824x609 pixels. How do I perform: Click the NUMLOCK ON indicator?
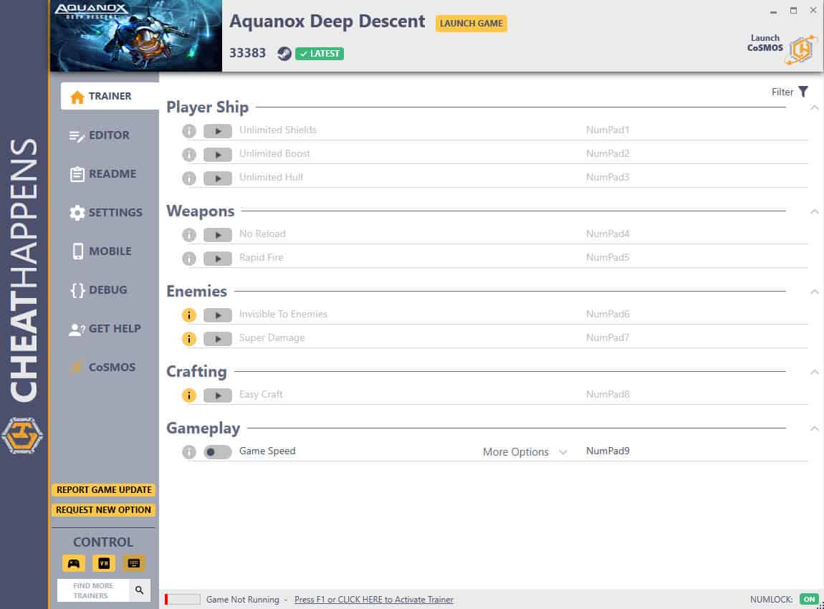coord(809,599)
